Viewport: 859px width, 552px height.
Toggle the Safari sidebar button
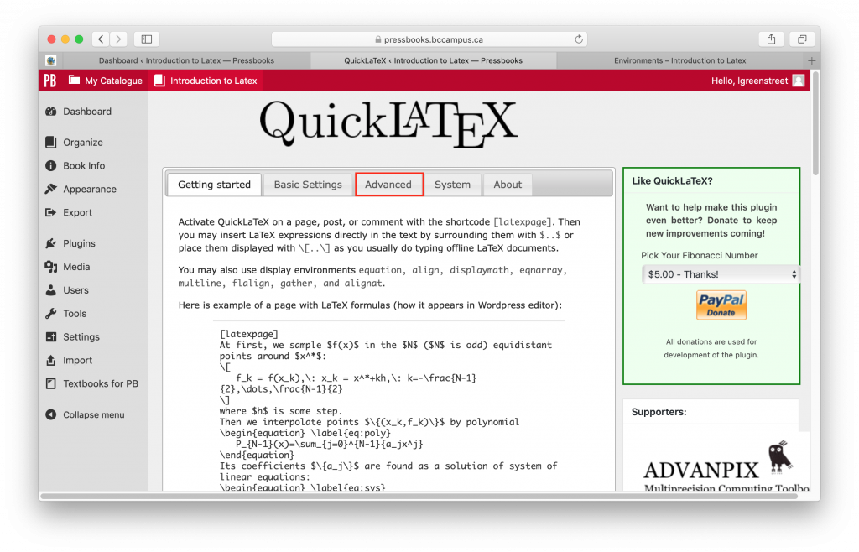pos(147,39)
